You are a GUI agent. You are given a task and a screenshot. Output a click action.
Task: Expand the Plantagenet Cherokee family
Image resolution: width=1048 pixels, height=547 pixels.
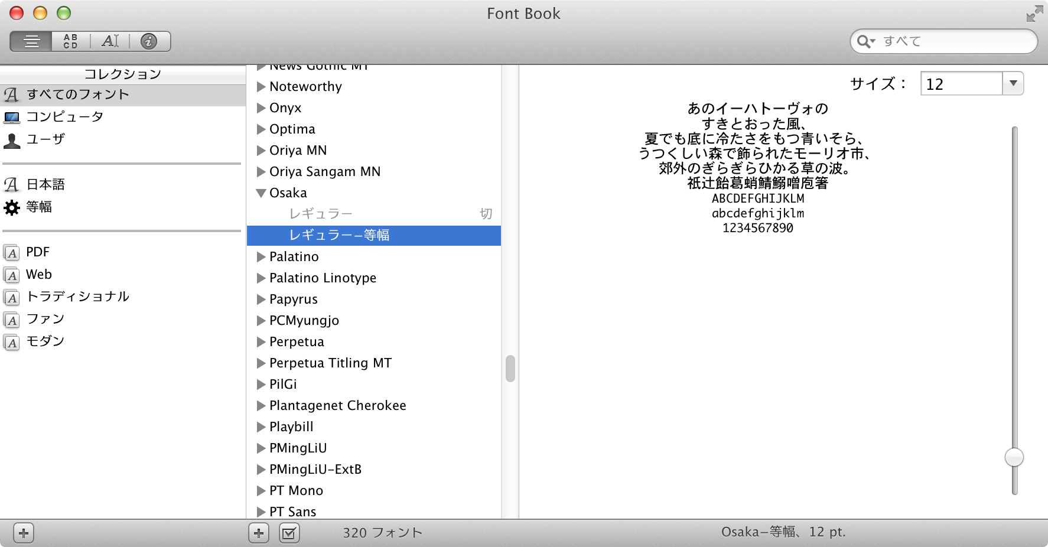click(x=261, y=406)
